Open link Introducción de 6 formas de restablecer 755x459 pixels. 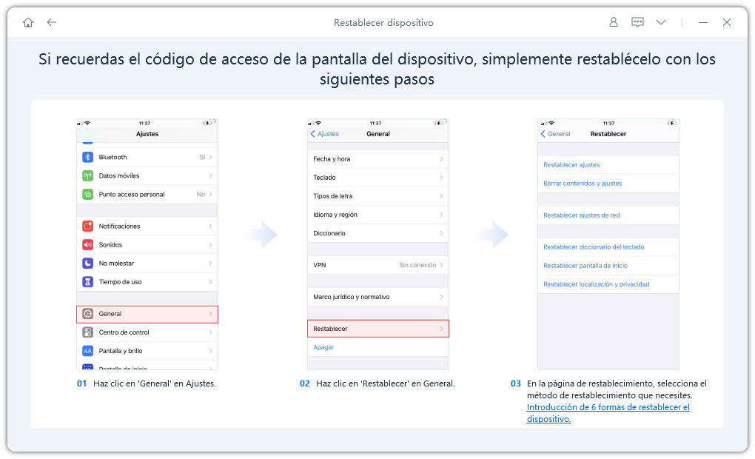click(x=608, y=413)
